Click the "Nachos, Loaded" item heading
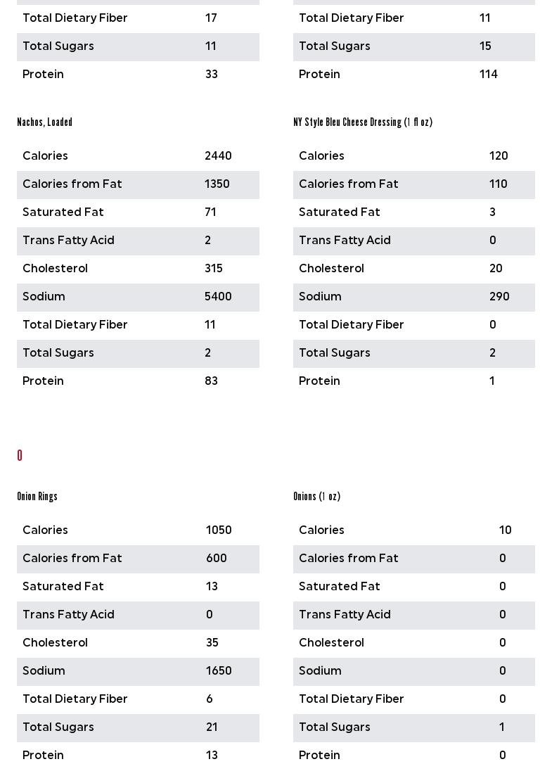 44,122
